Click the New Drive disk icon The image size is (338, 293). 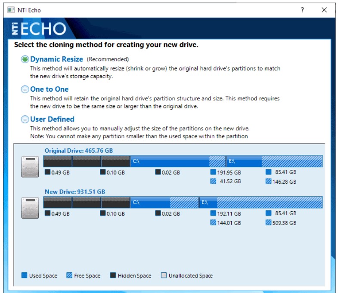click(30, 208)
